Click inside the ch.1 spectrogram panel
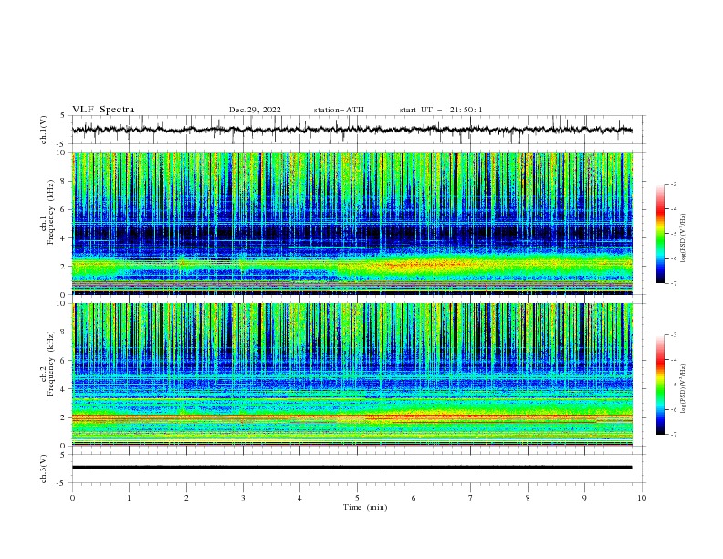The height and width of the screenshot is (559, 723). coord(352,223)
